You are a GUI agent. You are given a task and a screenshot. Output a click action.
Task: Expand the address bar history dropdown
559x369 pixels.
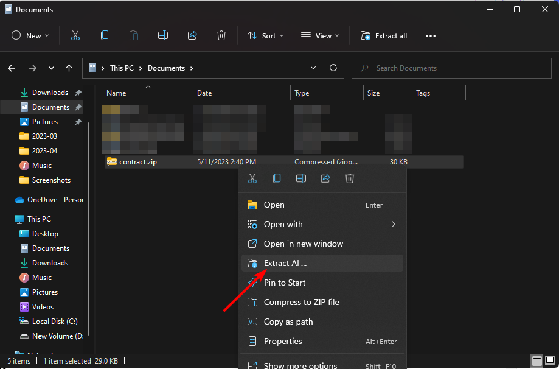313,68
